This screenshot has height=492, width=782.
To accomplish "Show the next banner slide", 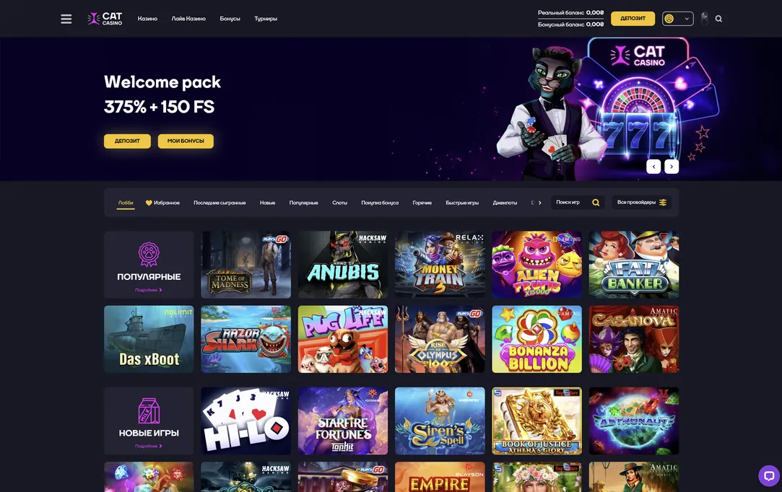I will pyautogui.click(x=672, y=167).
